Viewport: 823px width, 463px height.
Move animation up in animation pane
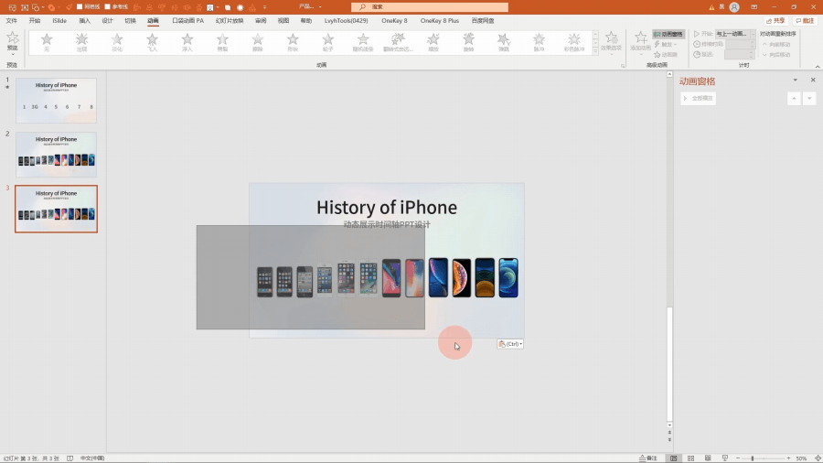(794, 98)
